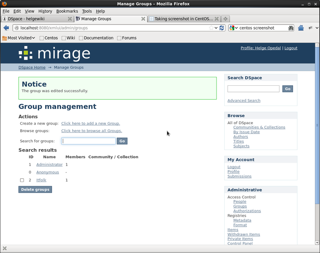Expand the search engine selector dropdown

click(x=234, y=28)
